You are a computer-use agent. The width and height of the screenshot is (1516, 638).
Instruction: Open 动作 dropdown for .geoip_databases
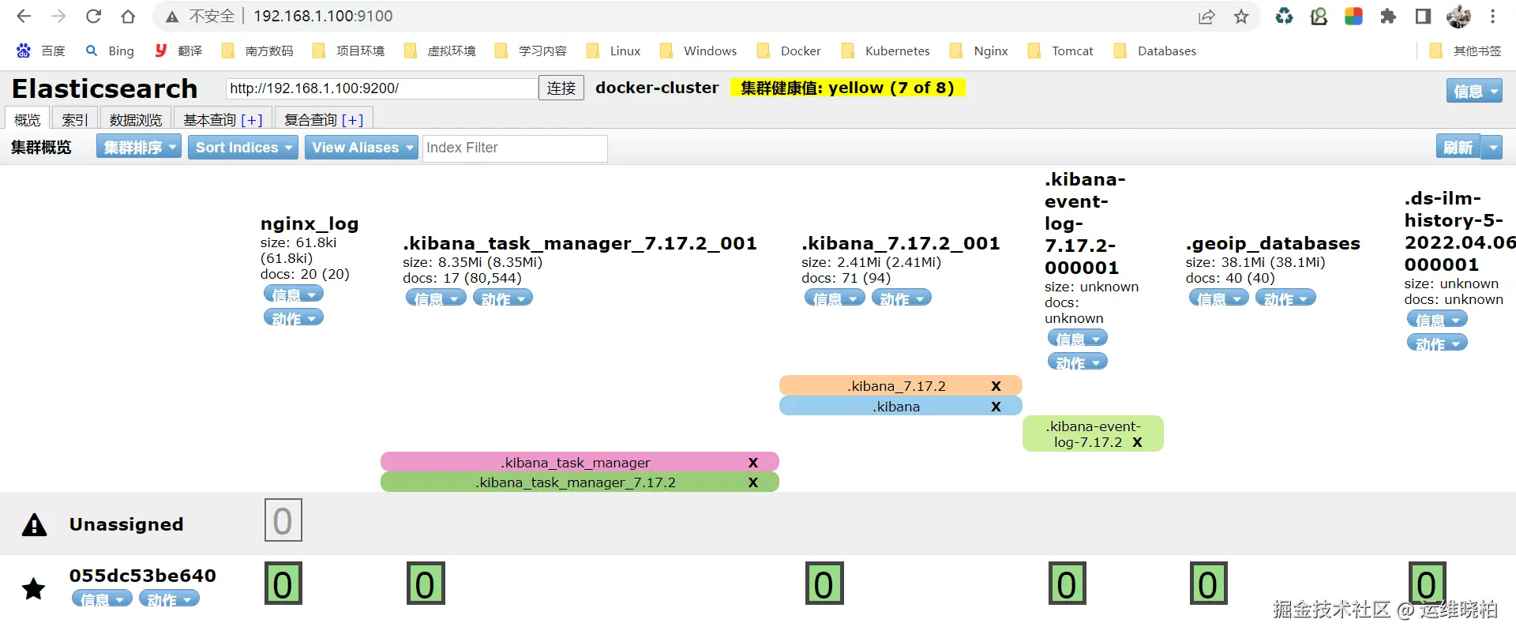pos(1286,298)
